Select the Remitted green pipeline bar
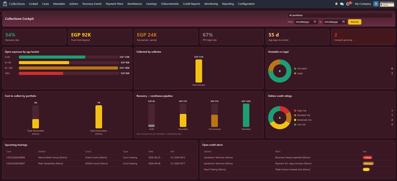The image size is (397, 181). 246,115
